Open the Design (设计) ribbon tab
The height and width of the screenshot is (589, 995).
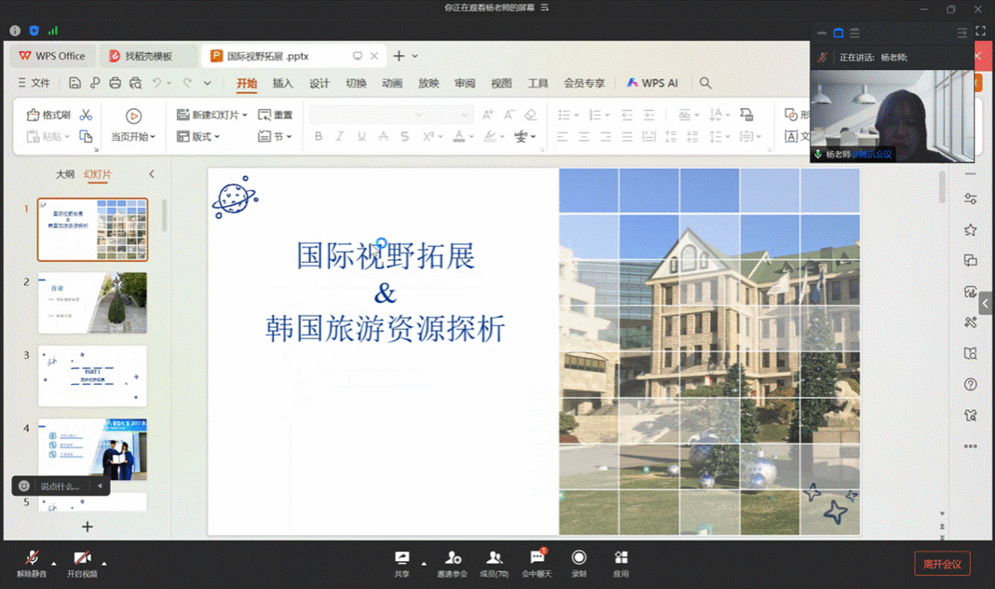(320, 83)
